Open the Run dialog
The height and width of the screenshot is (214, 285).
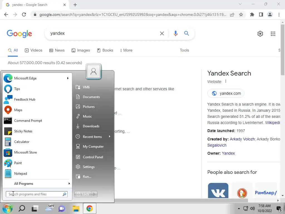tap(93, 176)
